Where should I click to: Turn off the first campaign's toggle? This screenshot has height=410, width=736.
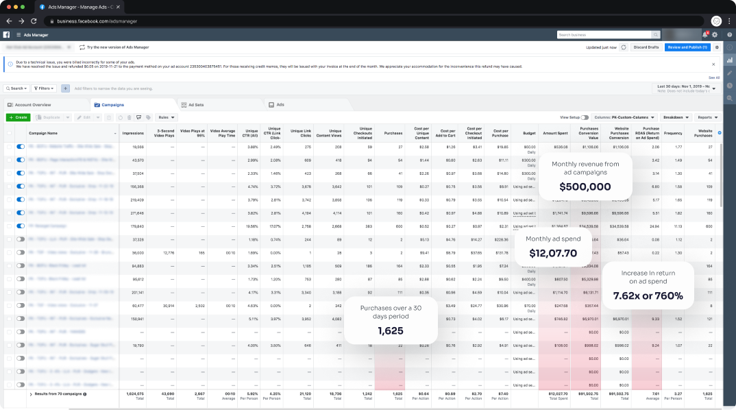[20, 147]
